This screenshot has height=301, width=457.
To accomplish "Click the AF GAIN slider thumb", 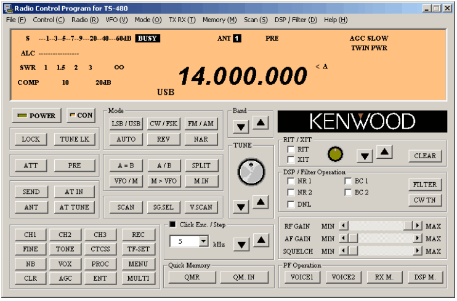I will (x=354, y=238).
